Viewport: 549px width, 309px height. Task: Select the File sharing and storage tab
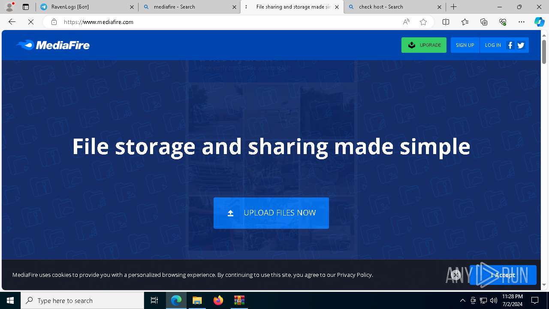pos(293,7)
